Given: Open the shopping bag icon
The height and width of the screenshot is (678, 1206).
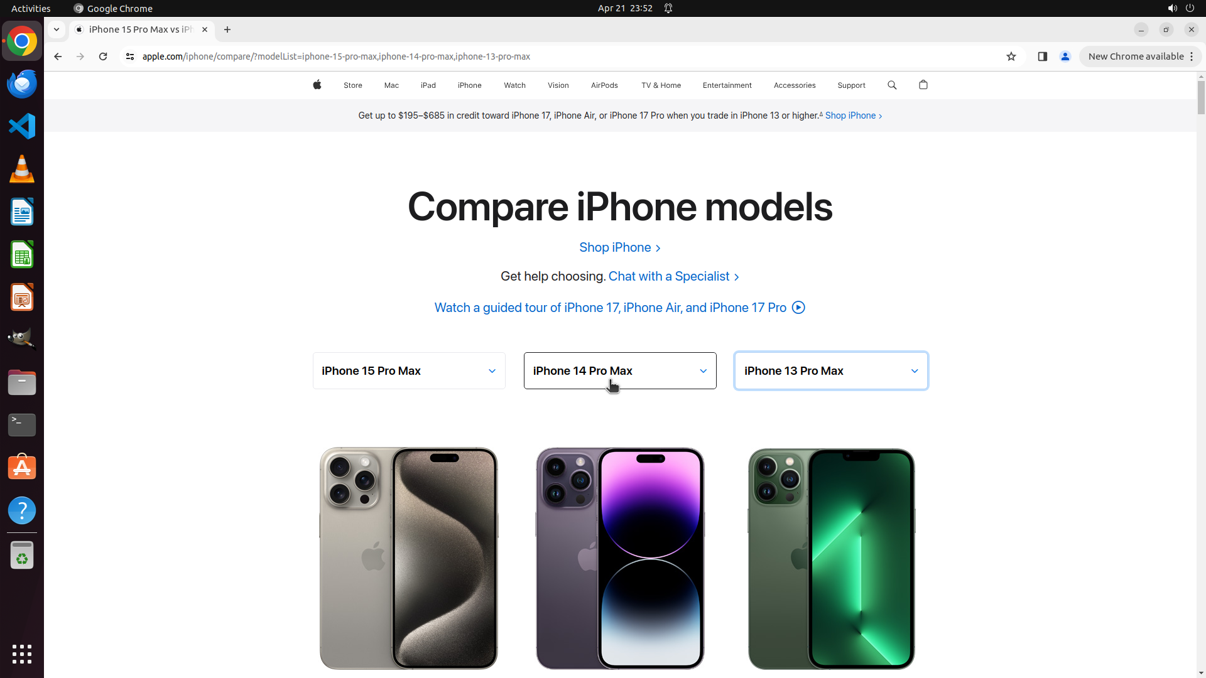Looking at the screenshot, I should (923, 85).
